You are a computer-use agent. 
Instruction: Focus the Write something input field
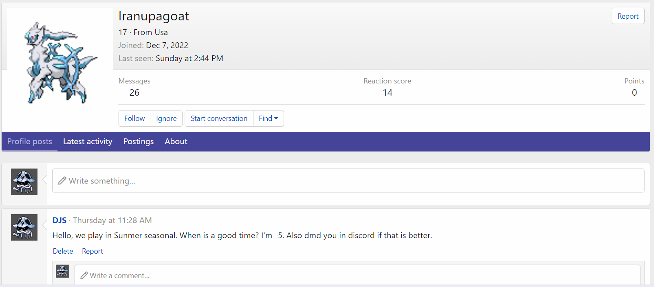[348, 181]
